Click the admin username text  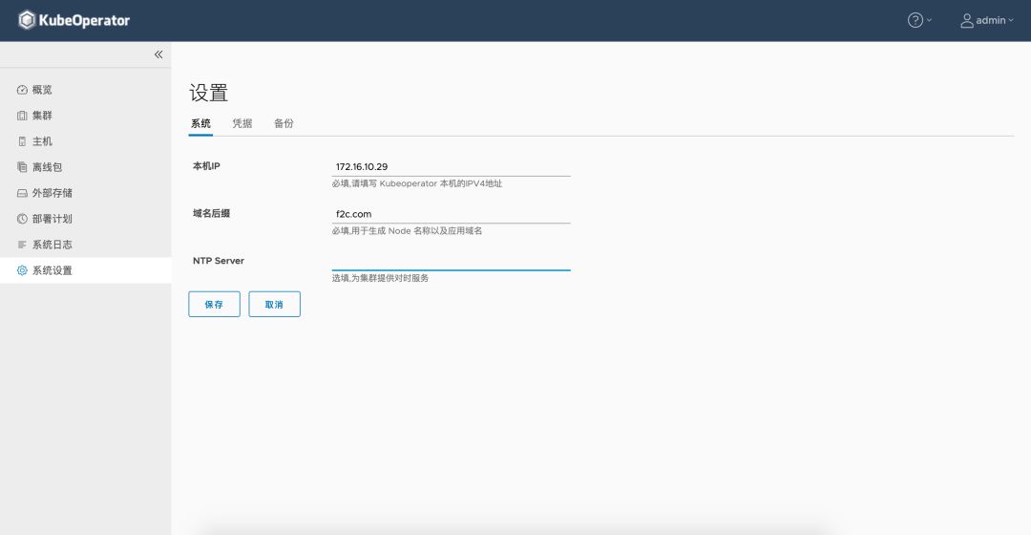(x=990, y=20)
